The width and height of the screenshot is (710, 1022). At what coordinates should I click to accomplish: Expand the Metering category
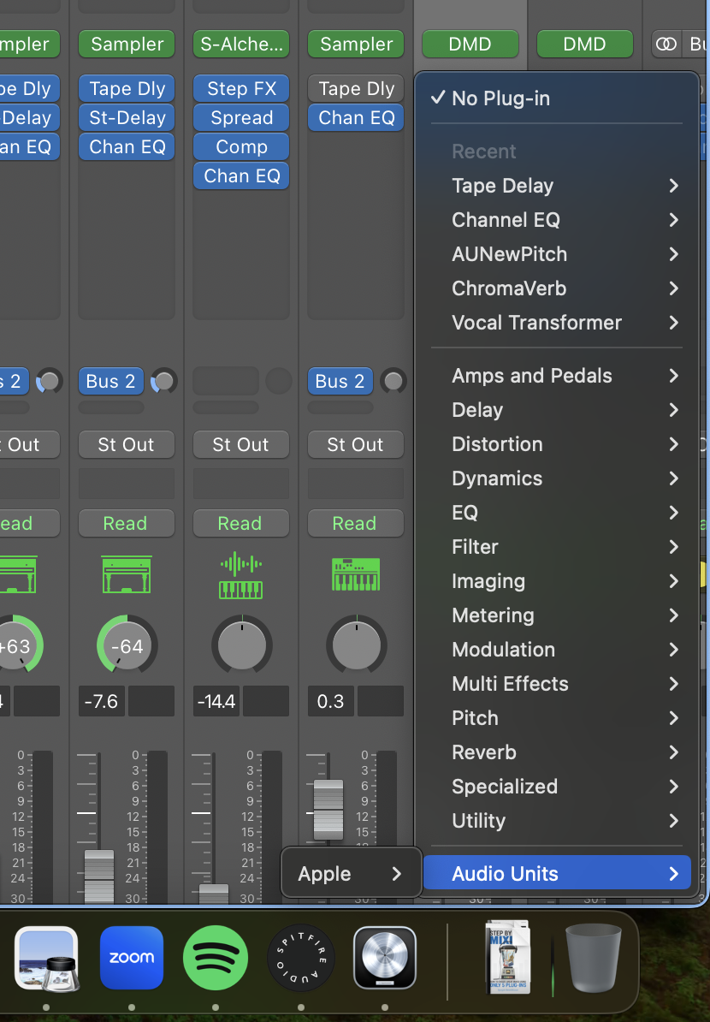point(556,615)
